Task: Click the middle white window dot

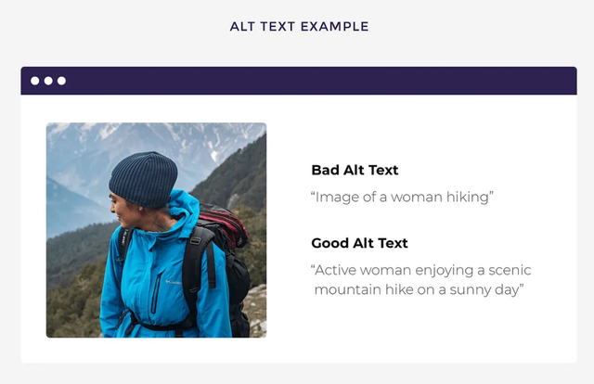Action: 48,81
